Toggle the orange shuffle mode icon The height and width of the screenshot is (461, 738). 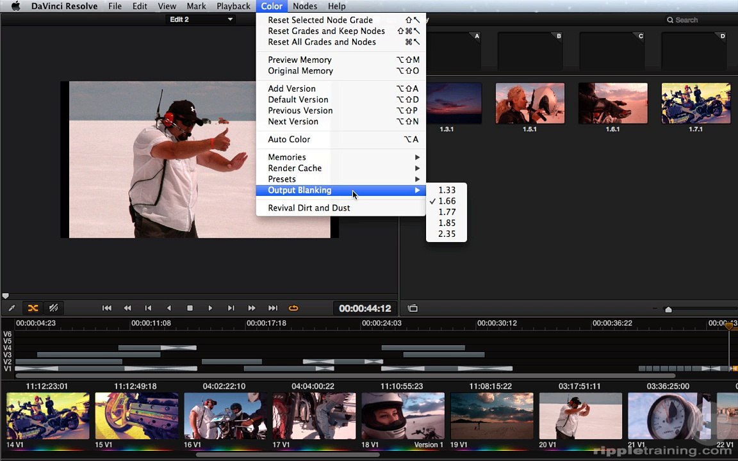33,308
